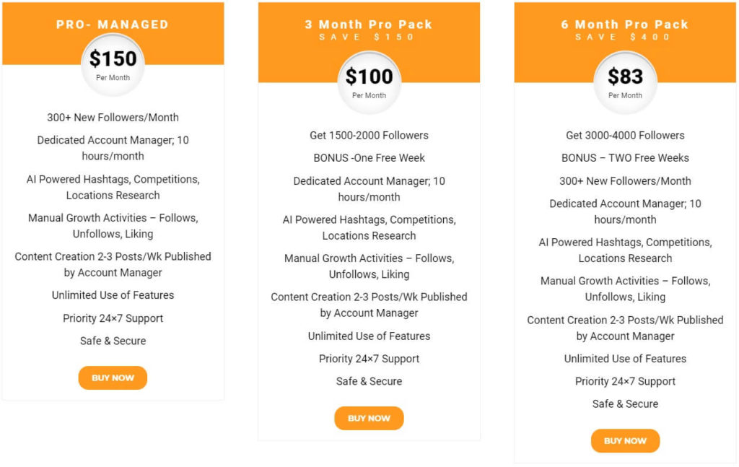Click BUY NOW under 6 Month Pro Pack
This screenshot has height=467, width=739.
[626, 441]
